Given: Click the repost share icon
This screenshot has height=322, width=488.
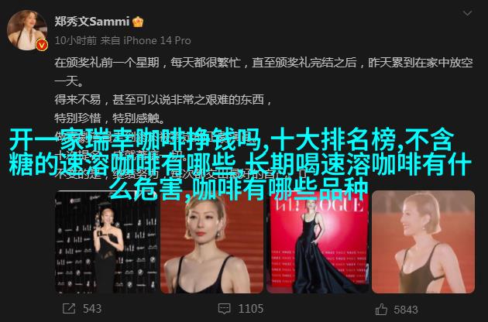Looking at the screenshot, I should [69, 309].
